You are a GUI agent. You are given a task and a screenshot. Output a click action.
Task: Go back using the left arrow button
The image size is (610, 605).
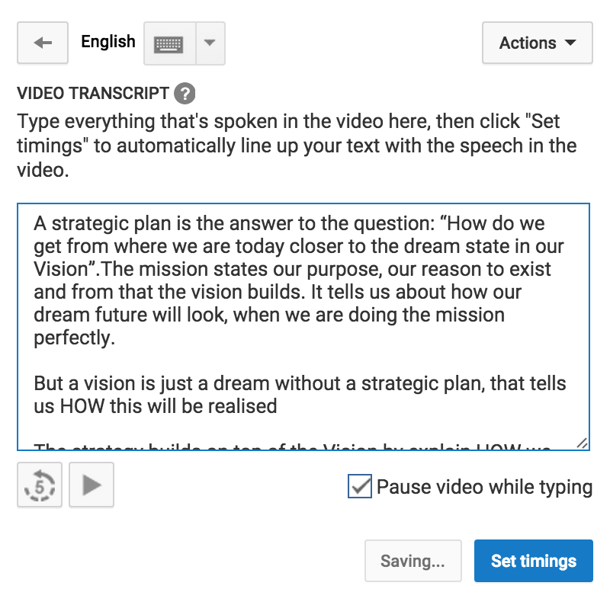coord(43,43)
